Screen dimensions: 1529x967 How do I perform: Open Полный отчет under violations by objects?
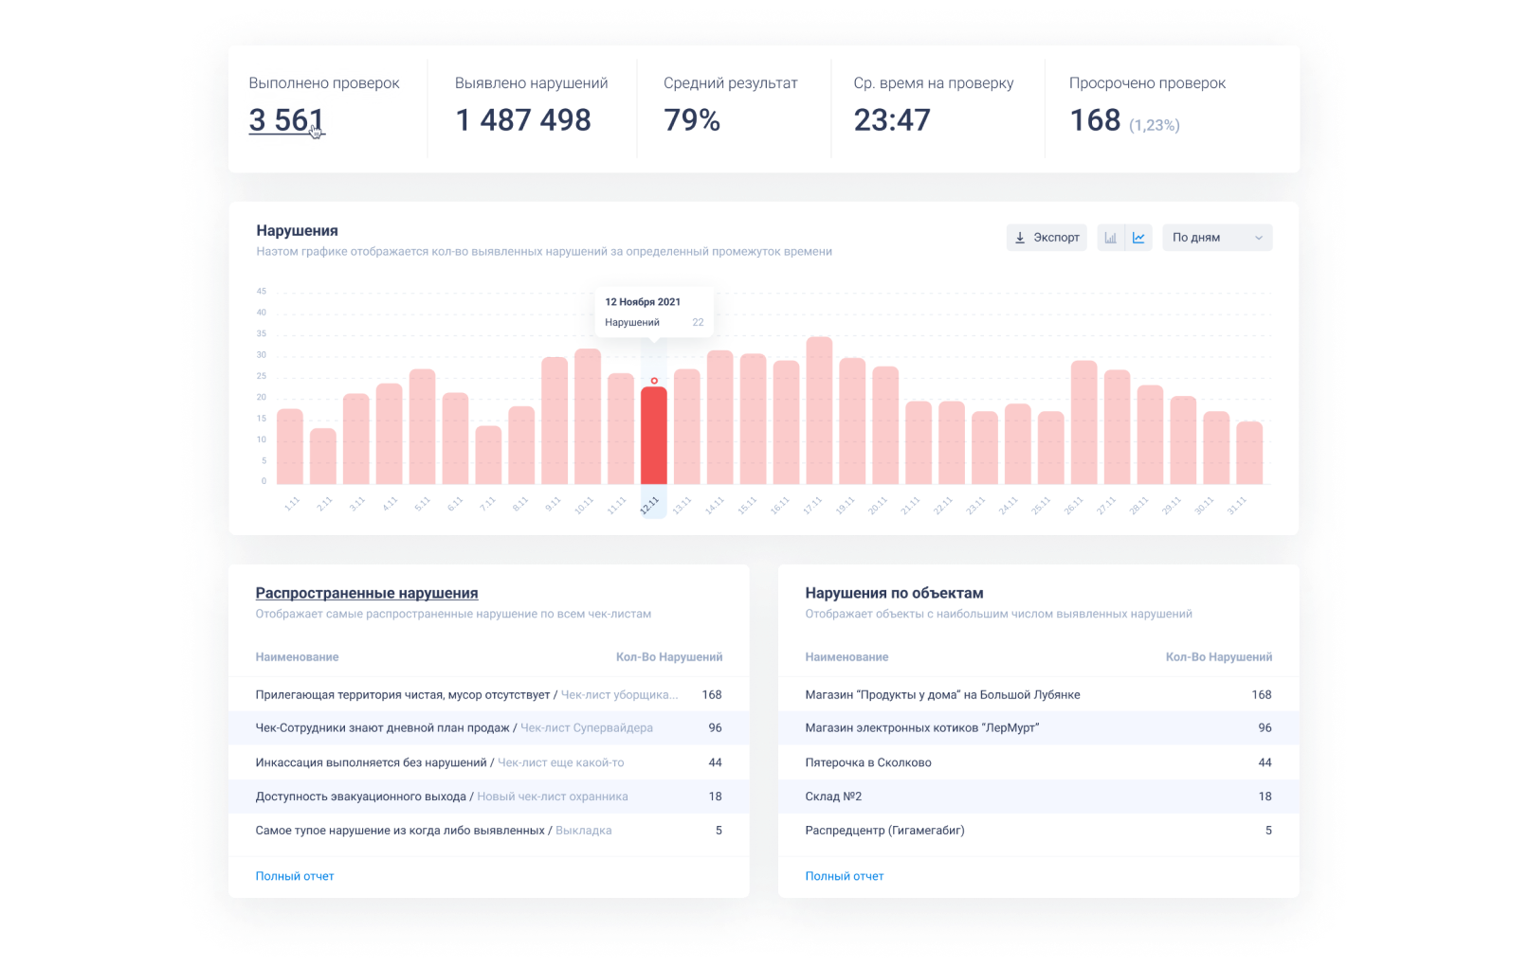844,876
